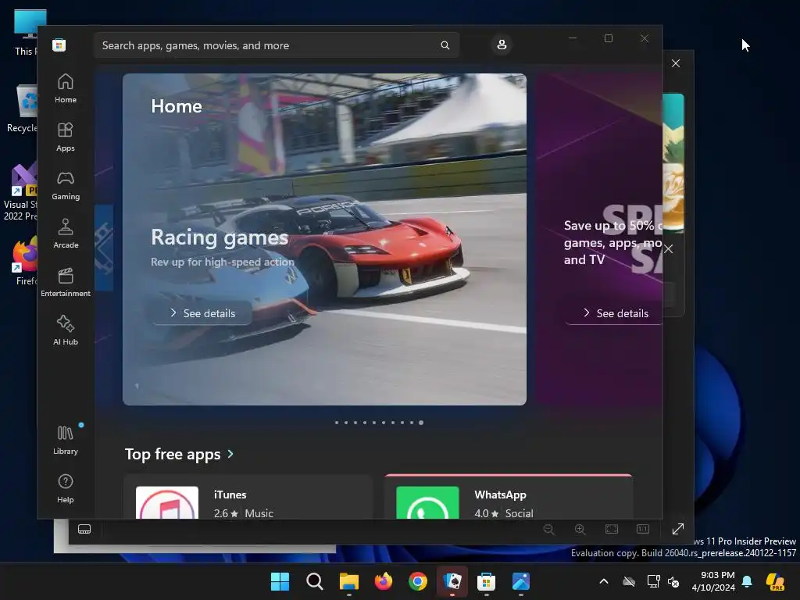This screenshot has height=600, width=800.
Task: Open the Library section
Action: point(66,440)
